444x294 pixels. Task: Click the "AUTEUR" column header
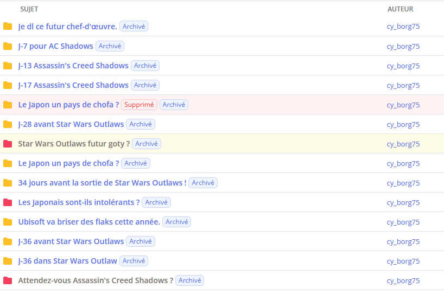point(400,9)
